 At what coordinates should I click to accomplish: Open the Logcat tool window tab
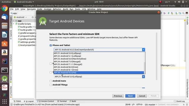coord(29,101)
